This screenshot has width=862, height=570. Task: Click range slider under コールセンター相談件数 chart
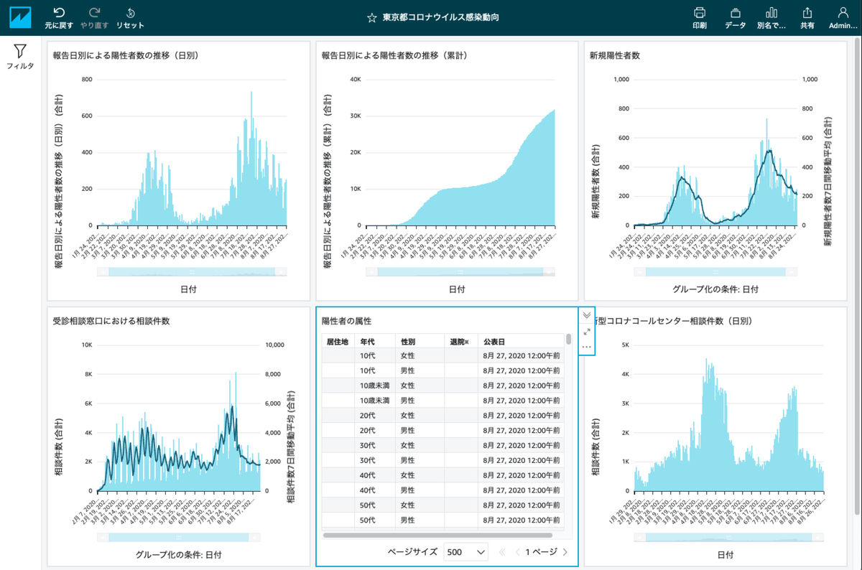point(728,537)
